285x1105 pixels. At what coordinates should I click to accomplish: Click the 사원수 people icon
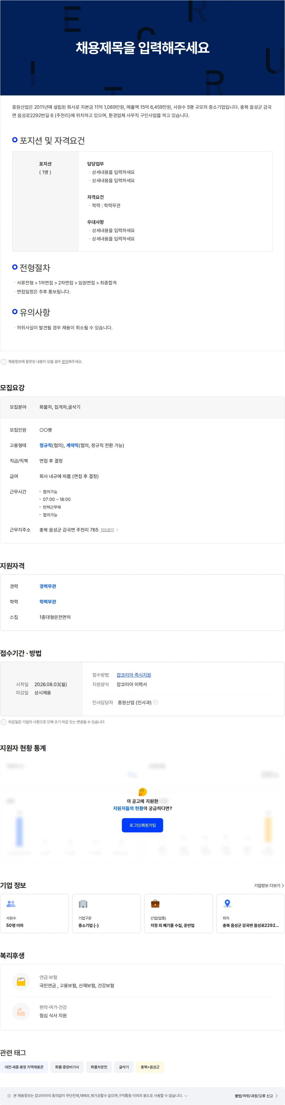[x=11, y=904]
